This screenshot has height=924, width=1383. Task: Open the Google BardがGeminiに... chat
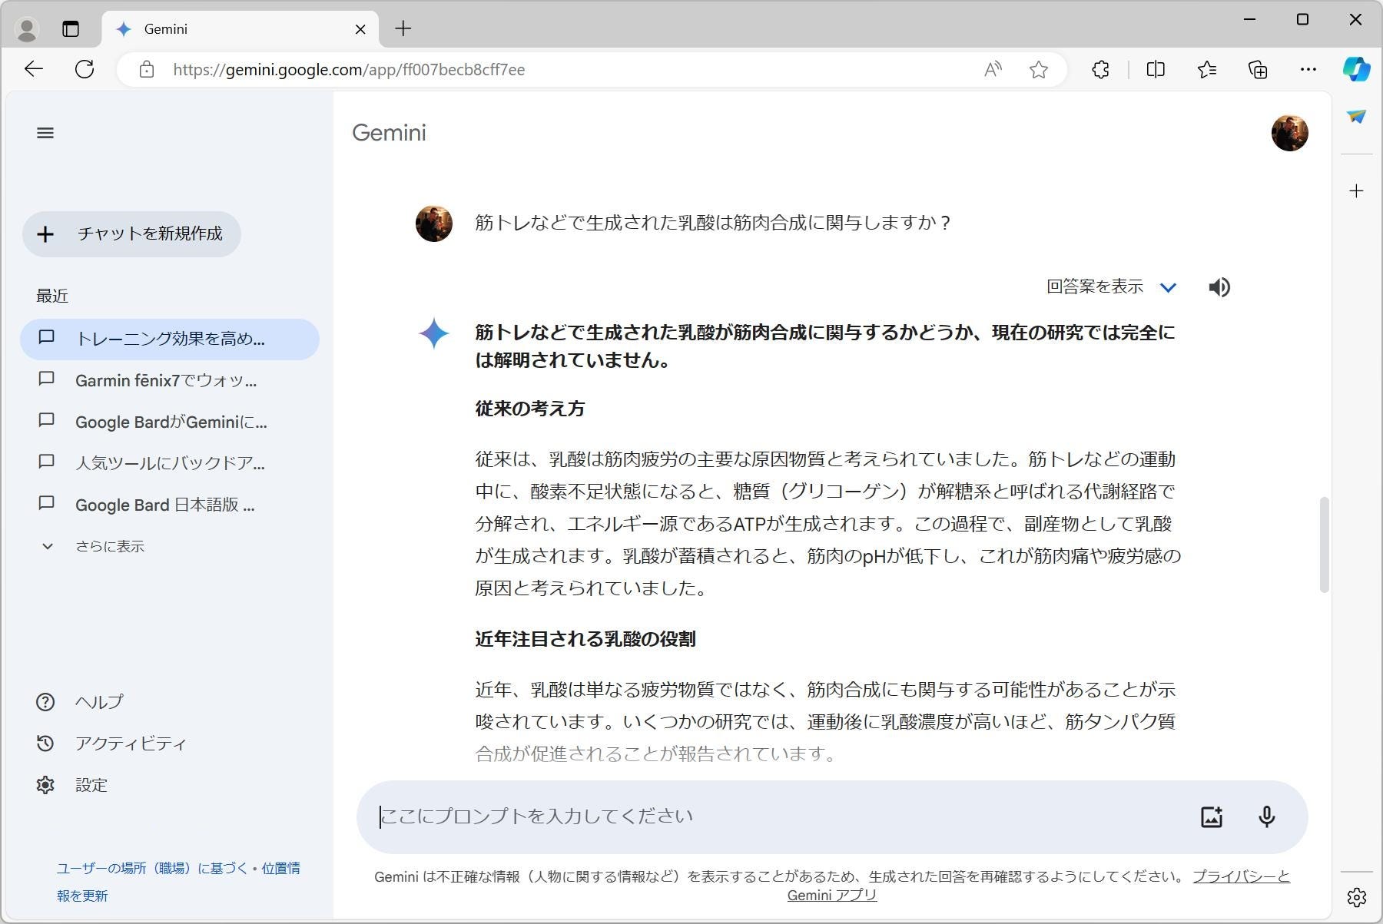[170, 422]
